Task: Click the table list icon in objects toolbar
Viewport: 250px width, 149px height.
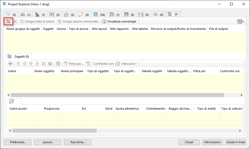Action: pos(58,64)
